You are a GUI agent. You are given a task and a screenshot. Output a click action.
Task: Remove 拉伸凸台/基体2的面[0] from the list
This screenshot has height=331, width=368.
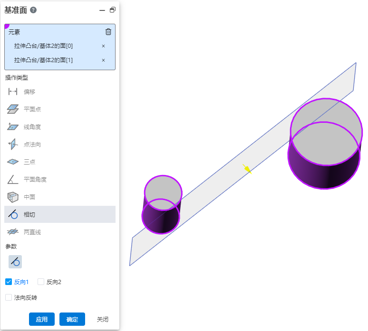[x=103, y=46]
